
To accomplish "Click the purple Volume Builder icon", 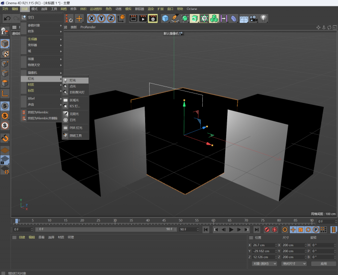I will pyautogui.click(x=224, y=18).
